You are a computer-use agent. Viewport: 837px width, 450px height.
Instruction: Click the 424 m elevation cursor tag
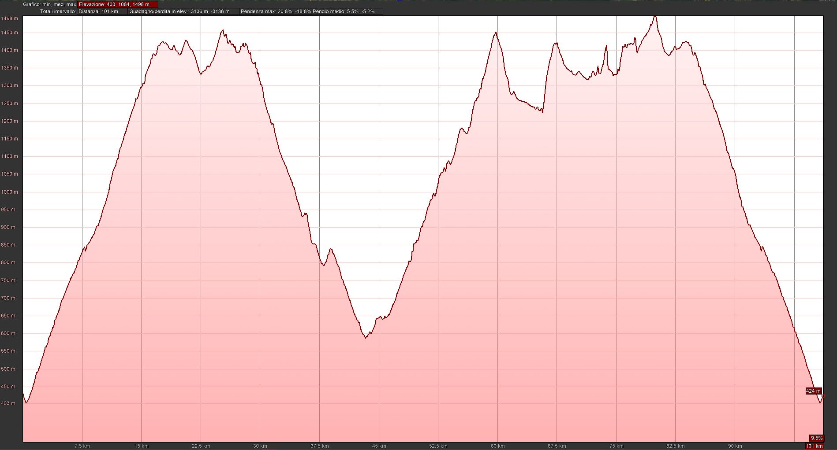coord(813,391)
